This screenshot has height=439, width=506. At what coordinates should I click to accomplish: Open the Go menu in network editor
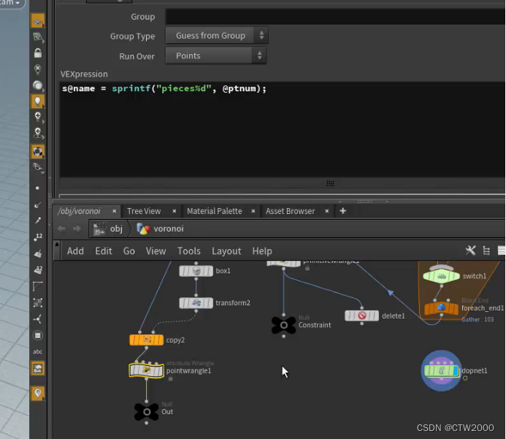(x=129, y=251)
